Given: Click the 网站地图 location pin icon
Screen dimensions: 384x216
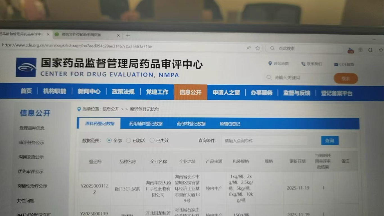Looking at the screenshot, I should pyautogui.click(x=270, y=64).
